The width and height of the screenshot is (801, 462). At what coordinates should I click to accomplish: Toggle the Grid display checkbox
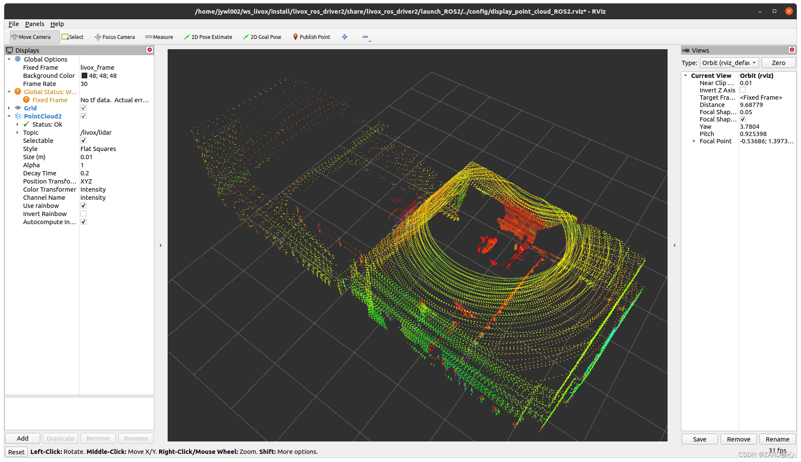[x=83, y=108]
